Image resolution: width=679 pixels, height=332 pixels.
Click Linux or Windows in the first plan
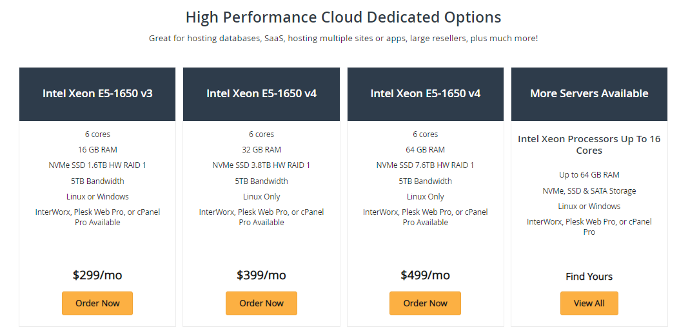pyautogui.click(x=97, y=197)
